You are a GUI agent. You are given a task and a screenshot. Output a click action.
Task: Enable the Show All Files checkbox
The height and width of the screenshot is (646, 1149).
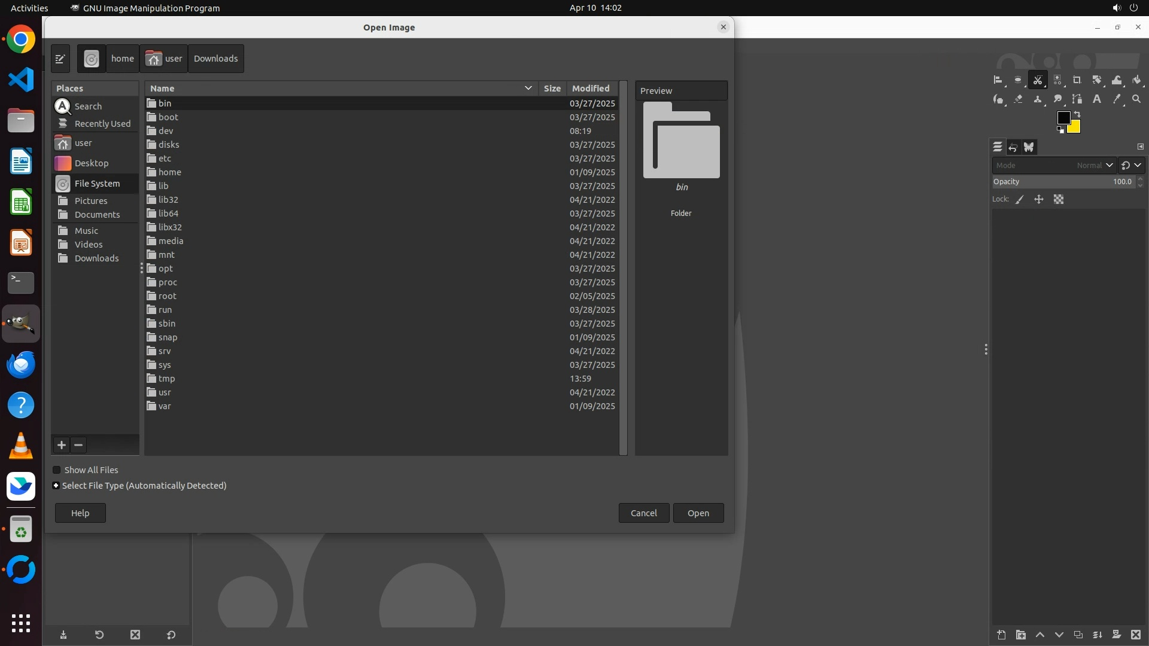(x=57, y=470)
